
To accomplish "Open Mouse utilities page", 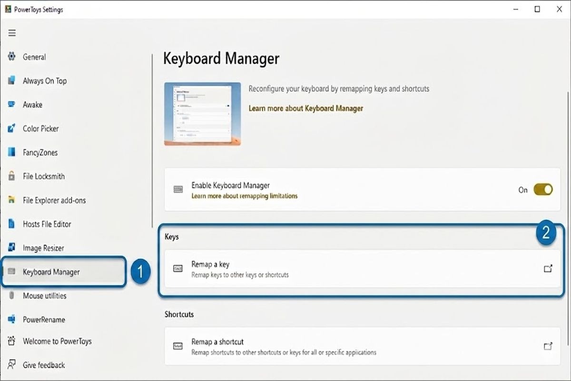I will pyautogui.click(x=45, y=296).
